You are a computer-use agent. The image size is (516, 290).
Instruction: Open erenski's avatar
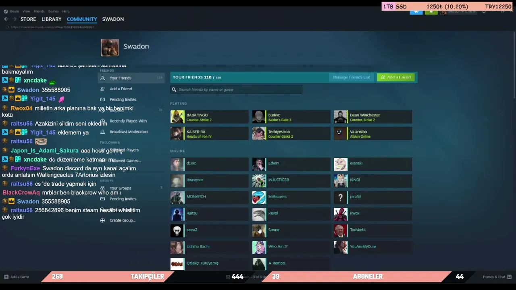coord(341,164)
